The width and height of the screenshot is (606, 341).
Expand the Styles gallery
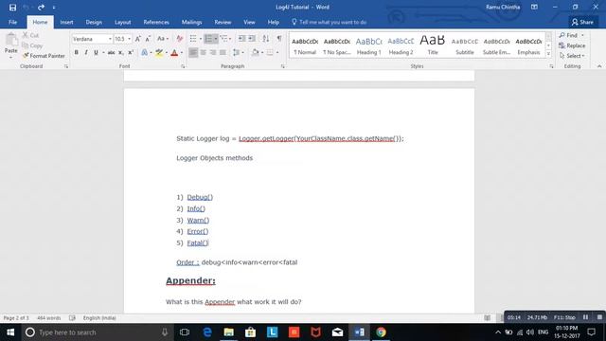click(x=548, y=55)
